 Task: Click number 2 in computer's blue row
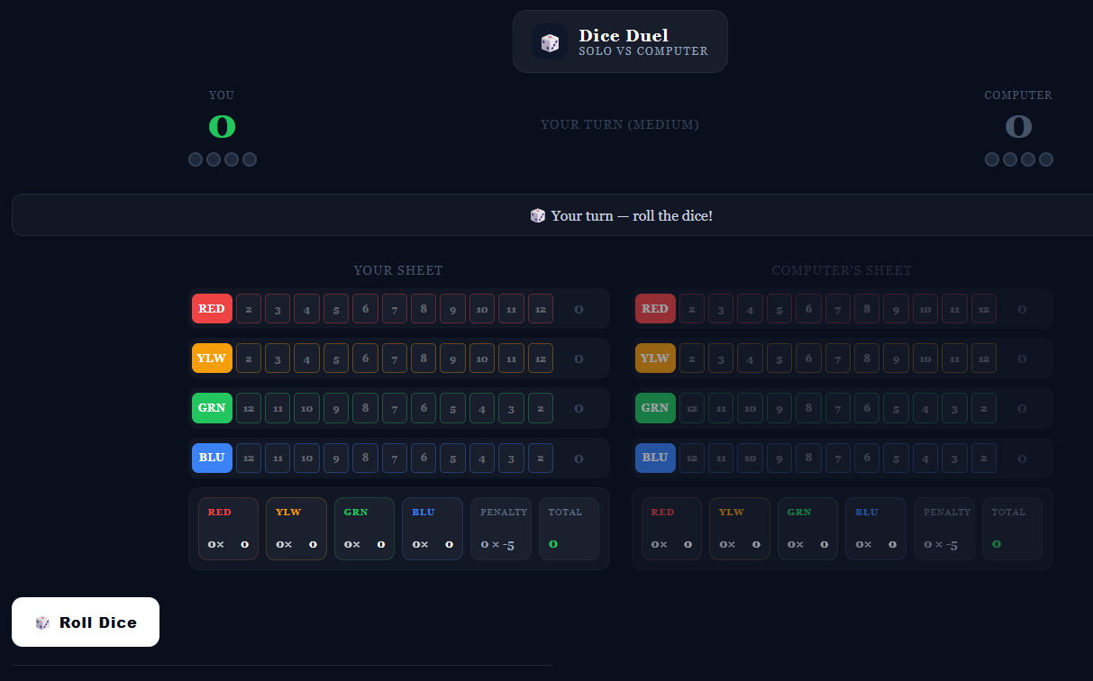coord(983,458)
